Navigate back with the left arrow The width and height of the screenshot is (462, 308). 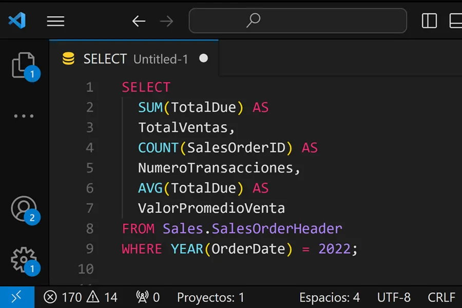point(138,21)
